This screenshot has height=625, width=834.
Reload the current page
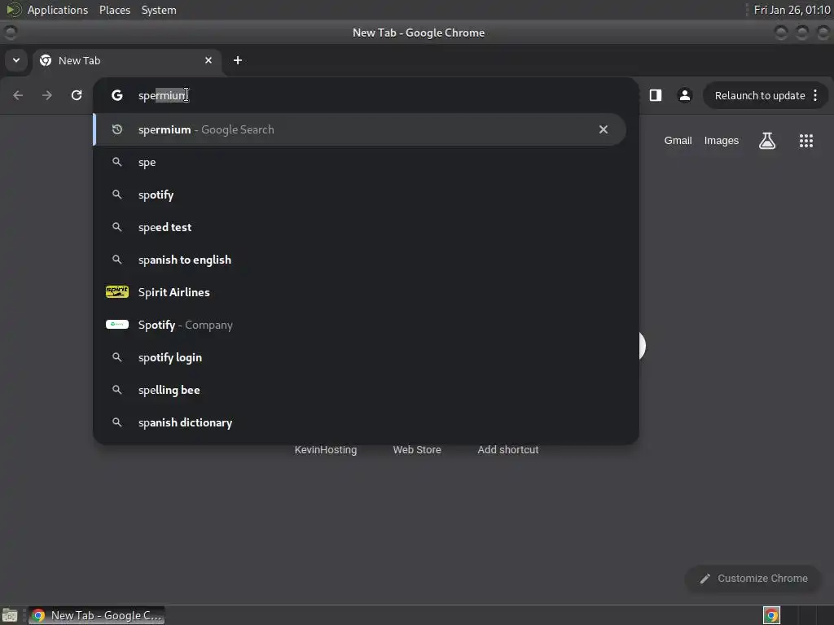(x=77, y=95)
